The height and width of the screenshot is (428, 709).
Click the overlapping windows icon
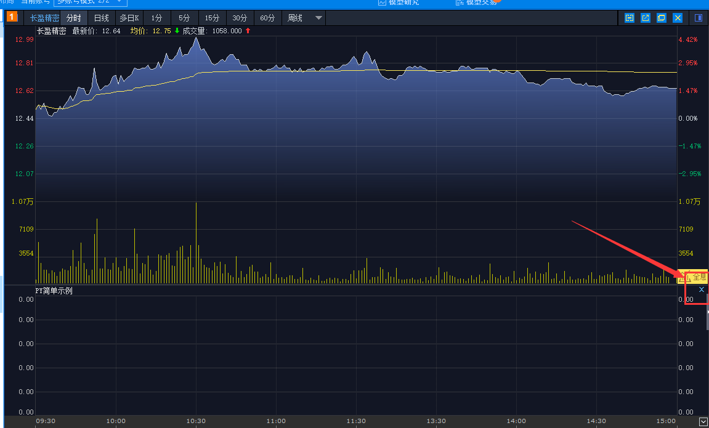(662, 18)
